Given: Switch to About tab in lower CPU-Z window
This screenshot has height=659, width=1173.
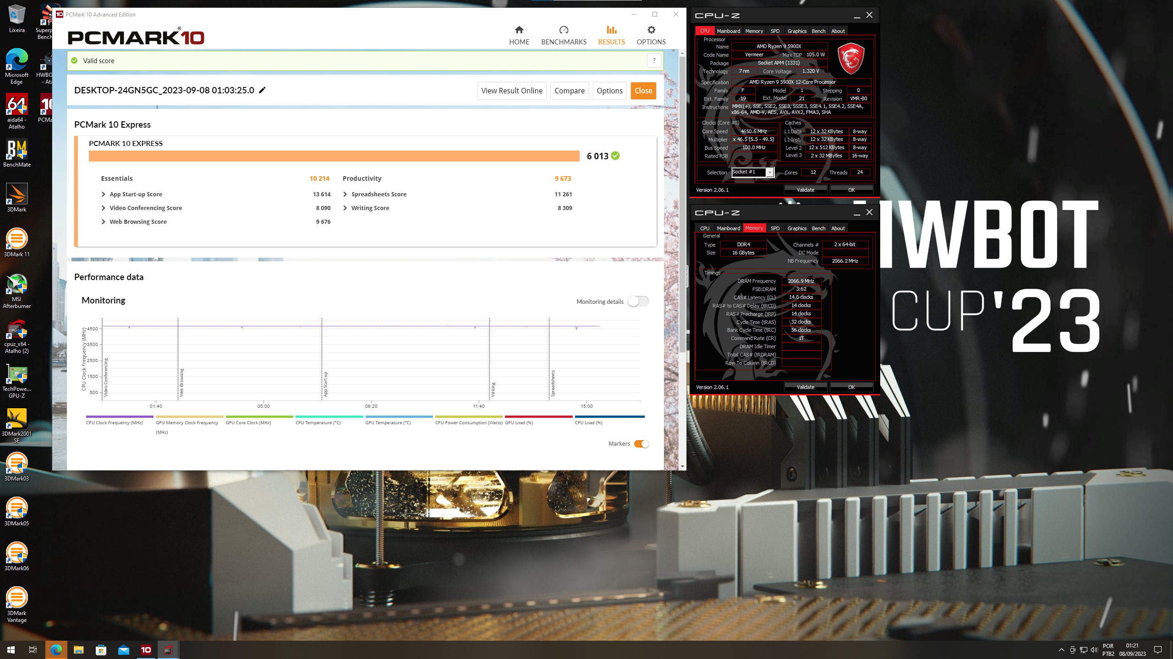Looking at the screenshot, I should coord(838,228).
